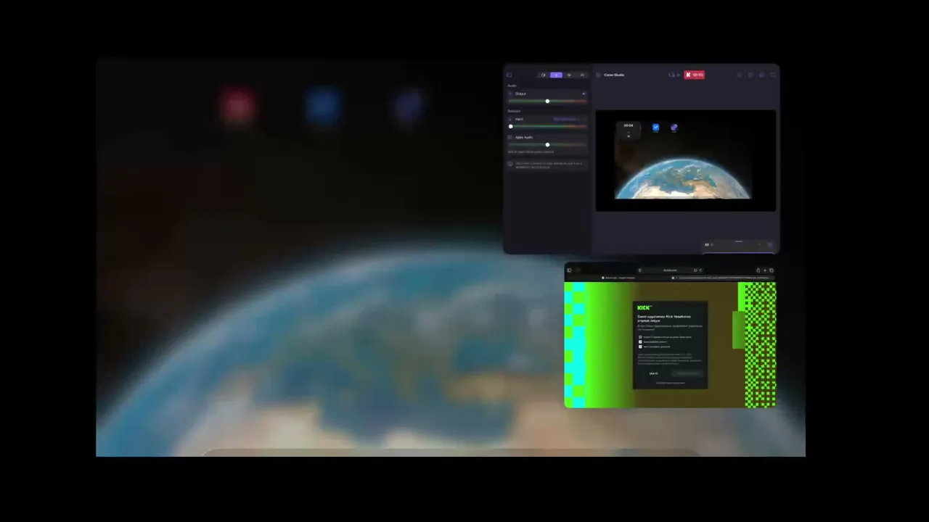Screen dimensions: 929x522
Task: Click the Input audio level slider
Action: (547, 126)
